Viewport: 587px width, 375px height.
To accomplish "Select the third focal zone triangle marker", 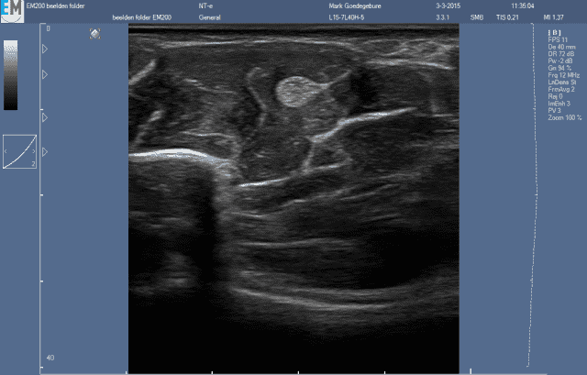I will [x=45, y=117].
